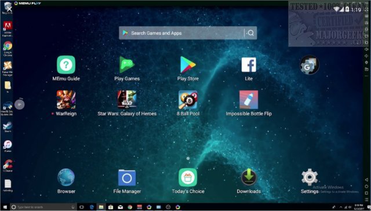Open the 8 Ball Pool game

[188, 100]
